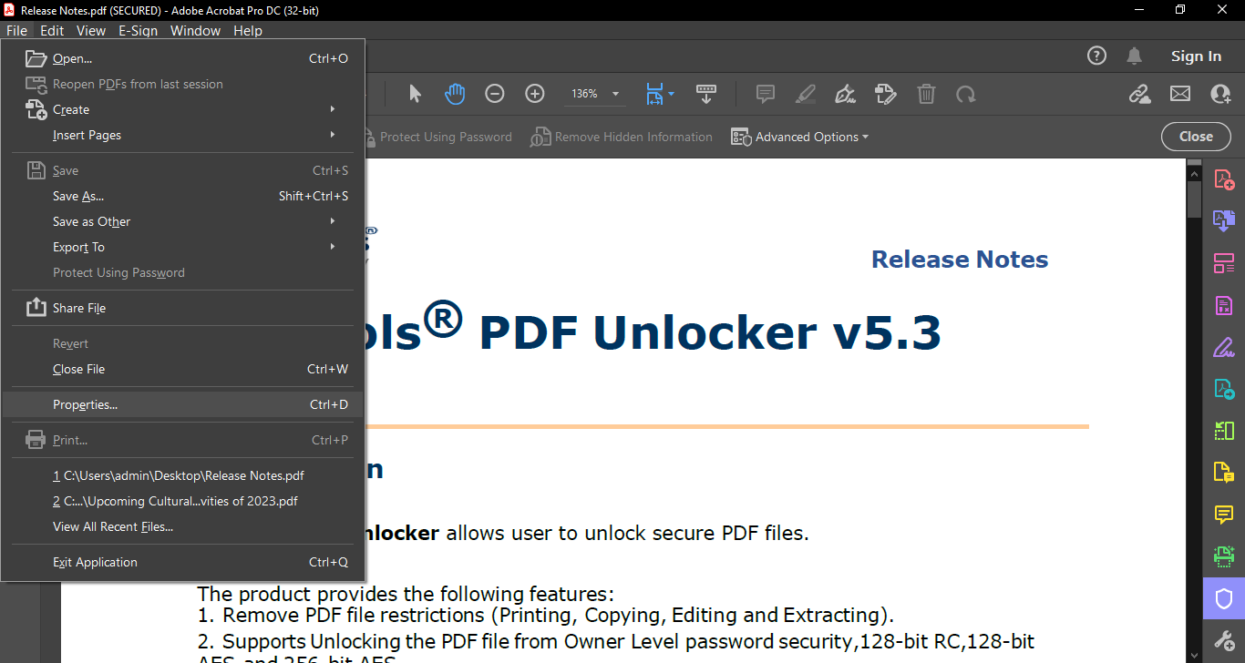This screenshot has height=663, width=1245.
Task: Open the Edit menu
Action: (52, 30)
